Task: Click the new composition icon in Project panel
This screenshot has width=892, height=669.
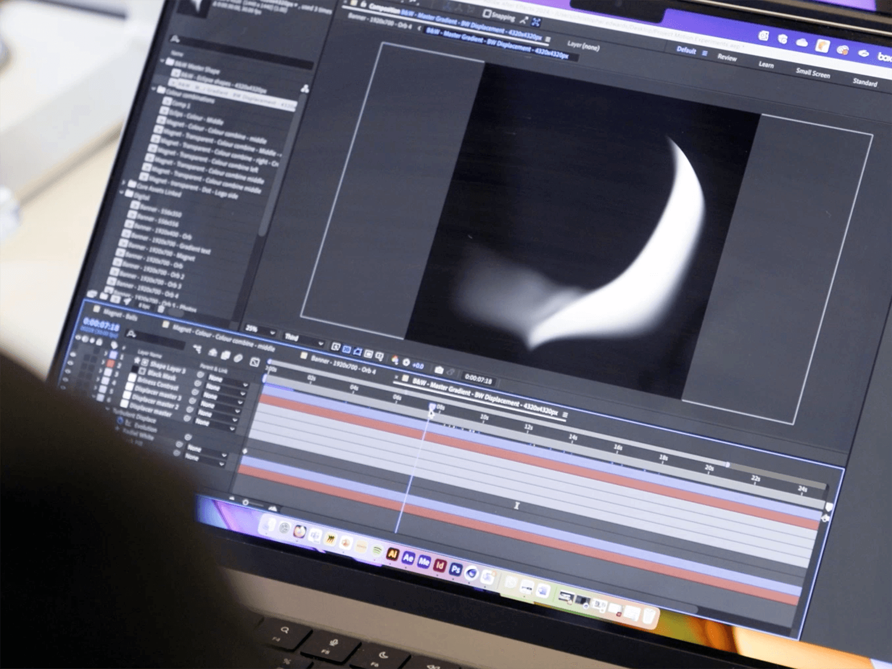Action: (x=117, y=300)
